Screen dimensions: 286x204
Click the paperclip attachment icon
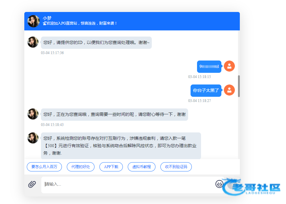click(32, 184)
